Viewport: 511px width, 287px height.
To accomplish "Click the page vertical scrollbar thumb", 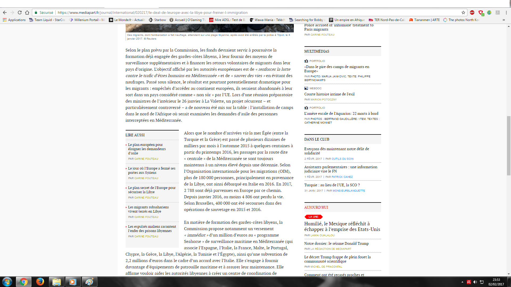I will coord(509,146).
